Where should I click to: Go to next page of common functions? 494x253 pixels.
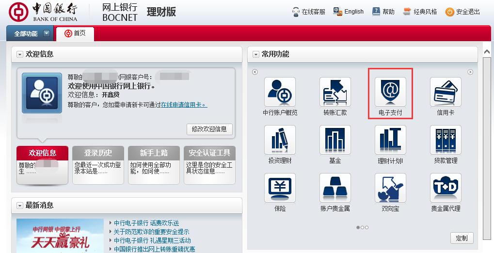(x=470, y=72)
